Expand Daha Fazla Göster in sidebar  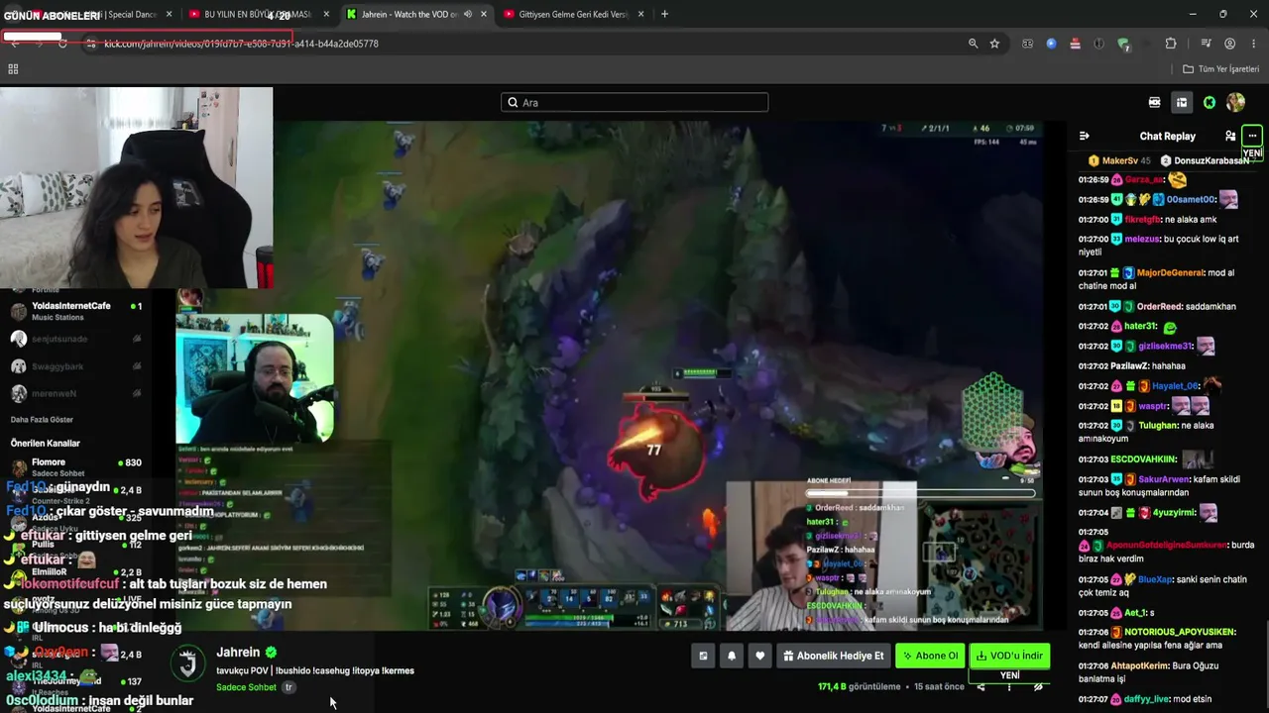[42, 420]
